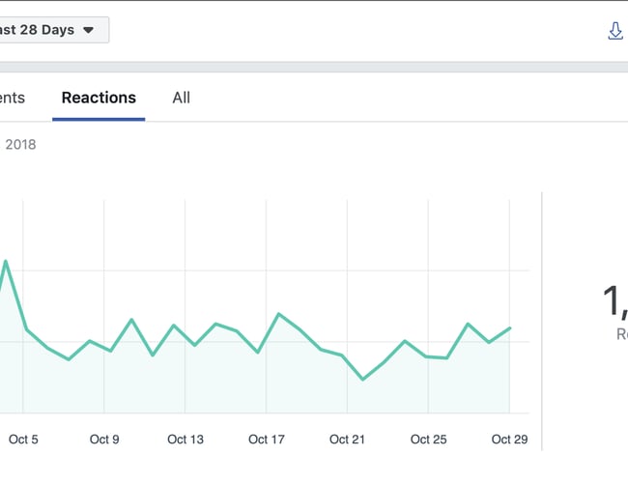This screenshot has width=628, height=483.
Task: Select the All tab
Action: point(181,98)
